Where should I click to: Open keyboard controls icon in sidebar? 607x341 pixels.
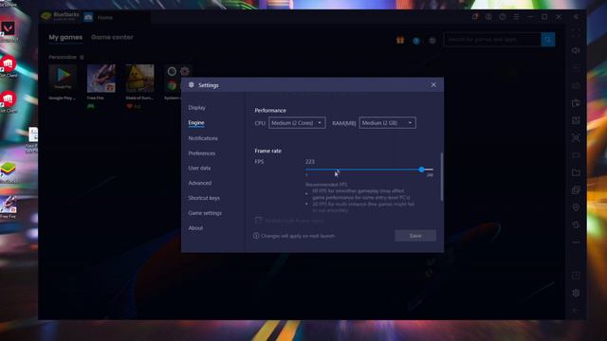coord(576,85)
